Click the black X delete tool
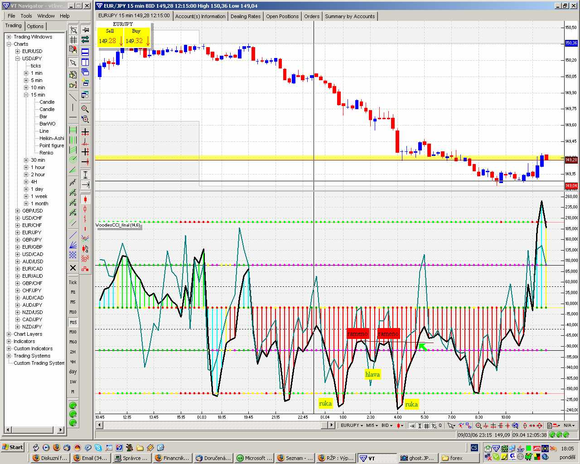Image resolution: width=580 pixels, height=464 pixels. point(73,268)
